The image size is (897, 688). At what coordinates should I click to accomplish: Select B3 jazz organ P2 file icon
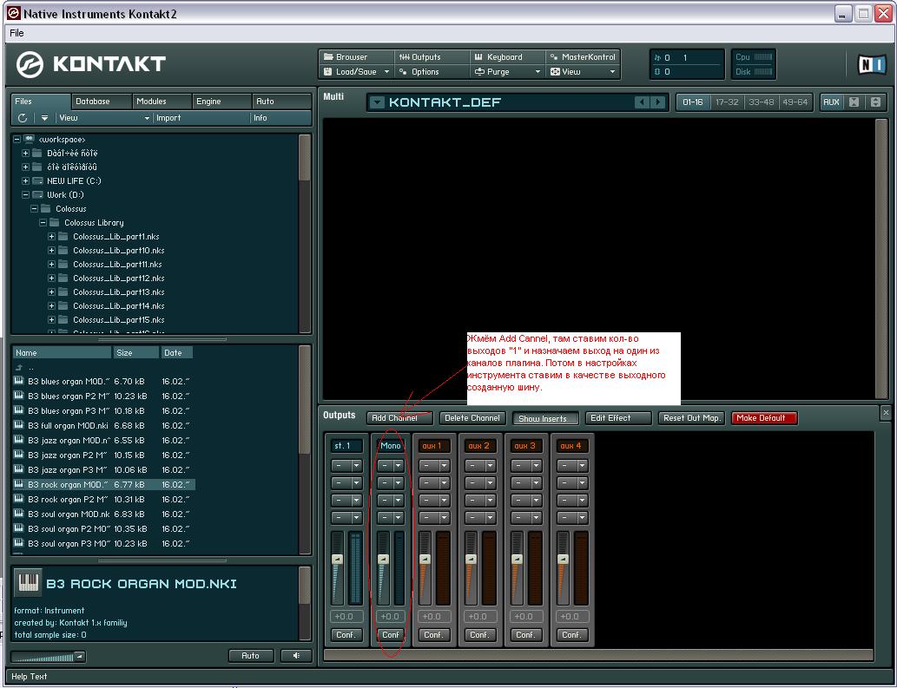point(19,455)
